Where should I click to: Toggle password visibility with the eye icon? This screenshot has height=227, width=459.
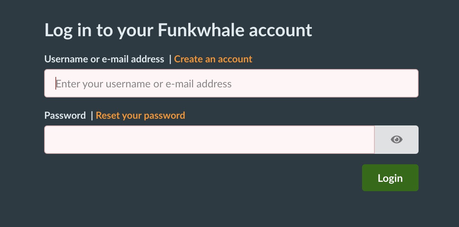[x=396, y=139]
